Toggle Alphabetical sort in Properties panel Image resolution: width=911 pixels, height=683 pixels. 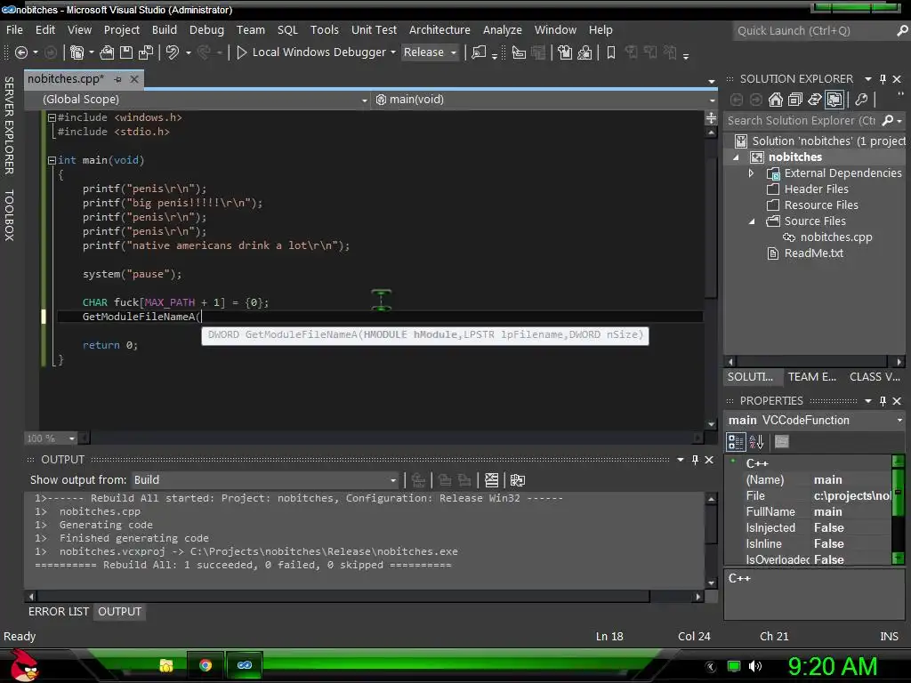[756, 442]
